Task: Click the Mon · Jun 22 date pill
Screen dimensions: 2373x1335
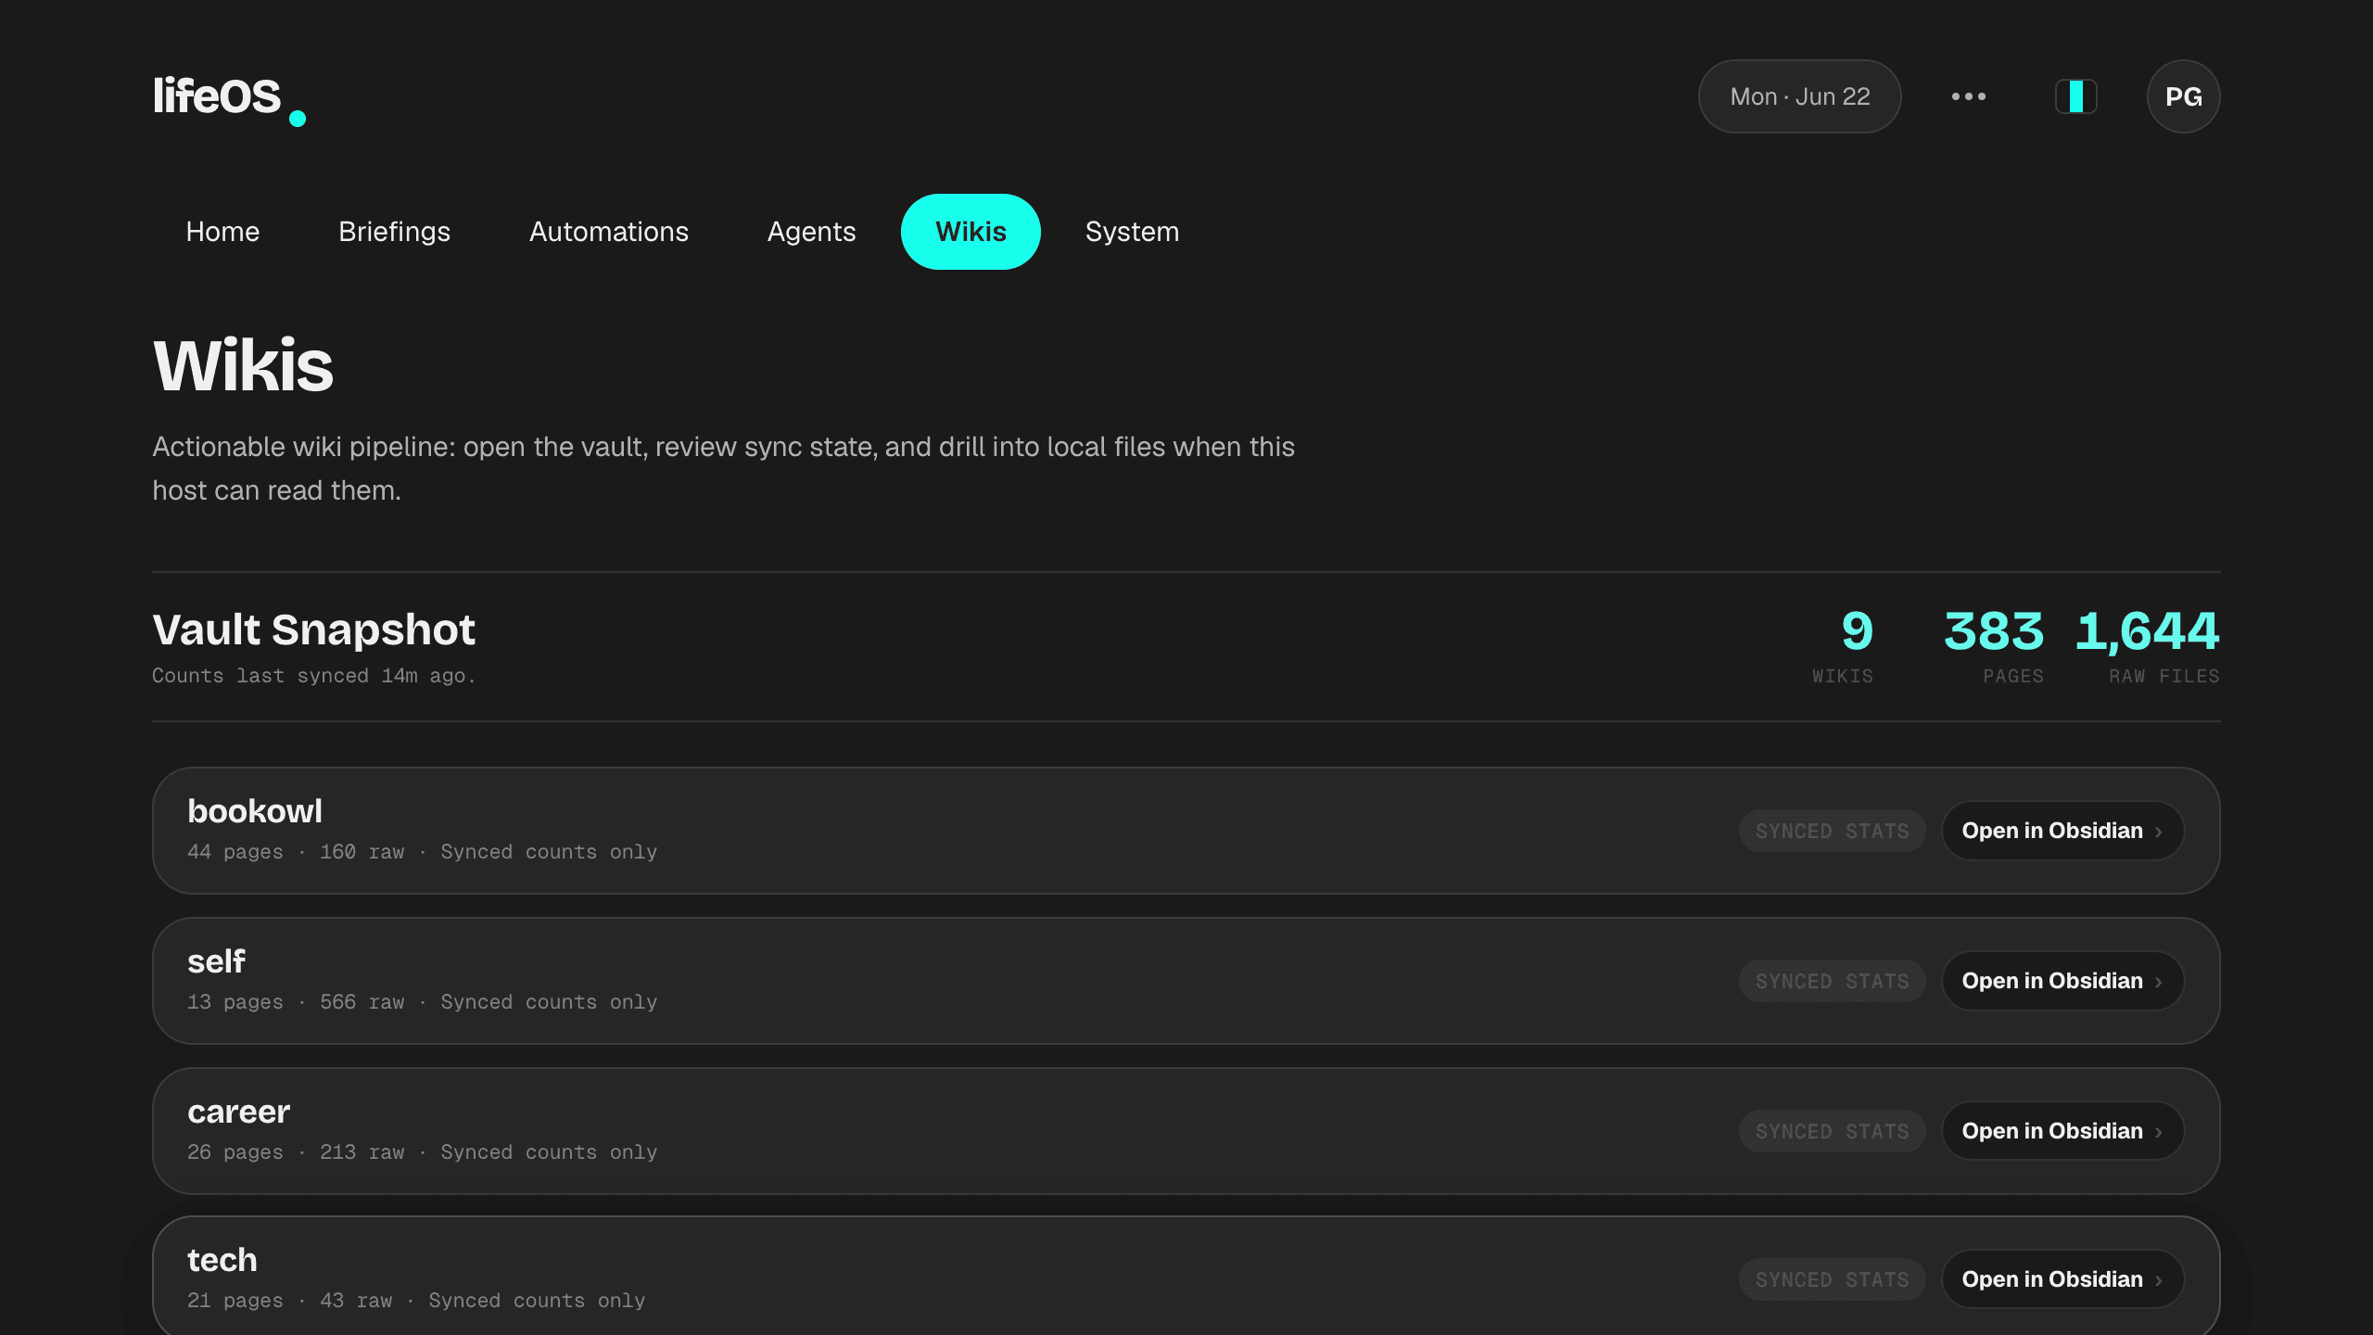Action: coord(1799,96)
